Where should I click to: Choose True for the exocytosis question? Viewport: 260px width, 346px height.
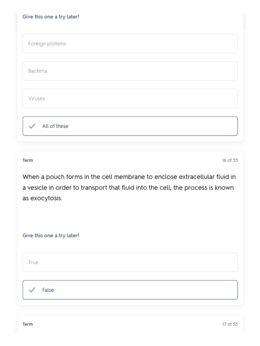[x=130, y=263]
